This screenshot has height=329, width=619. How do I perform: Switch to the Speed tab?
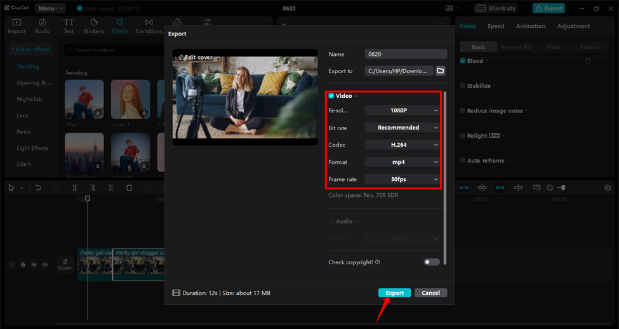pyautogui.click(x=496, y=26)
